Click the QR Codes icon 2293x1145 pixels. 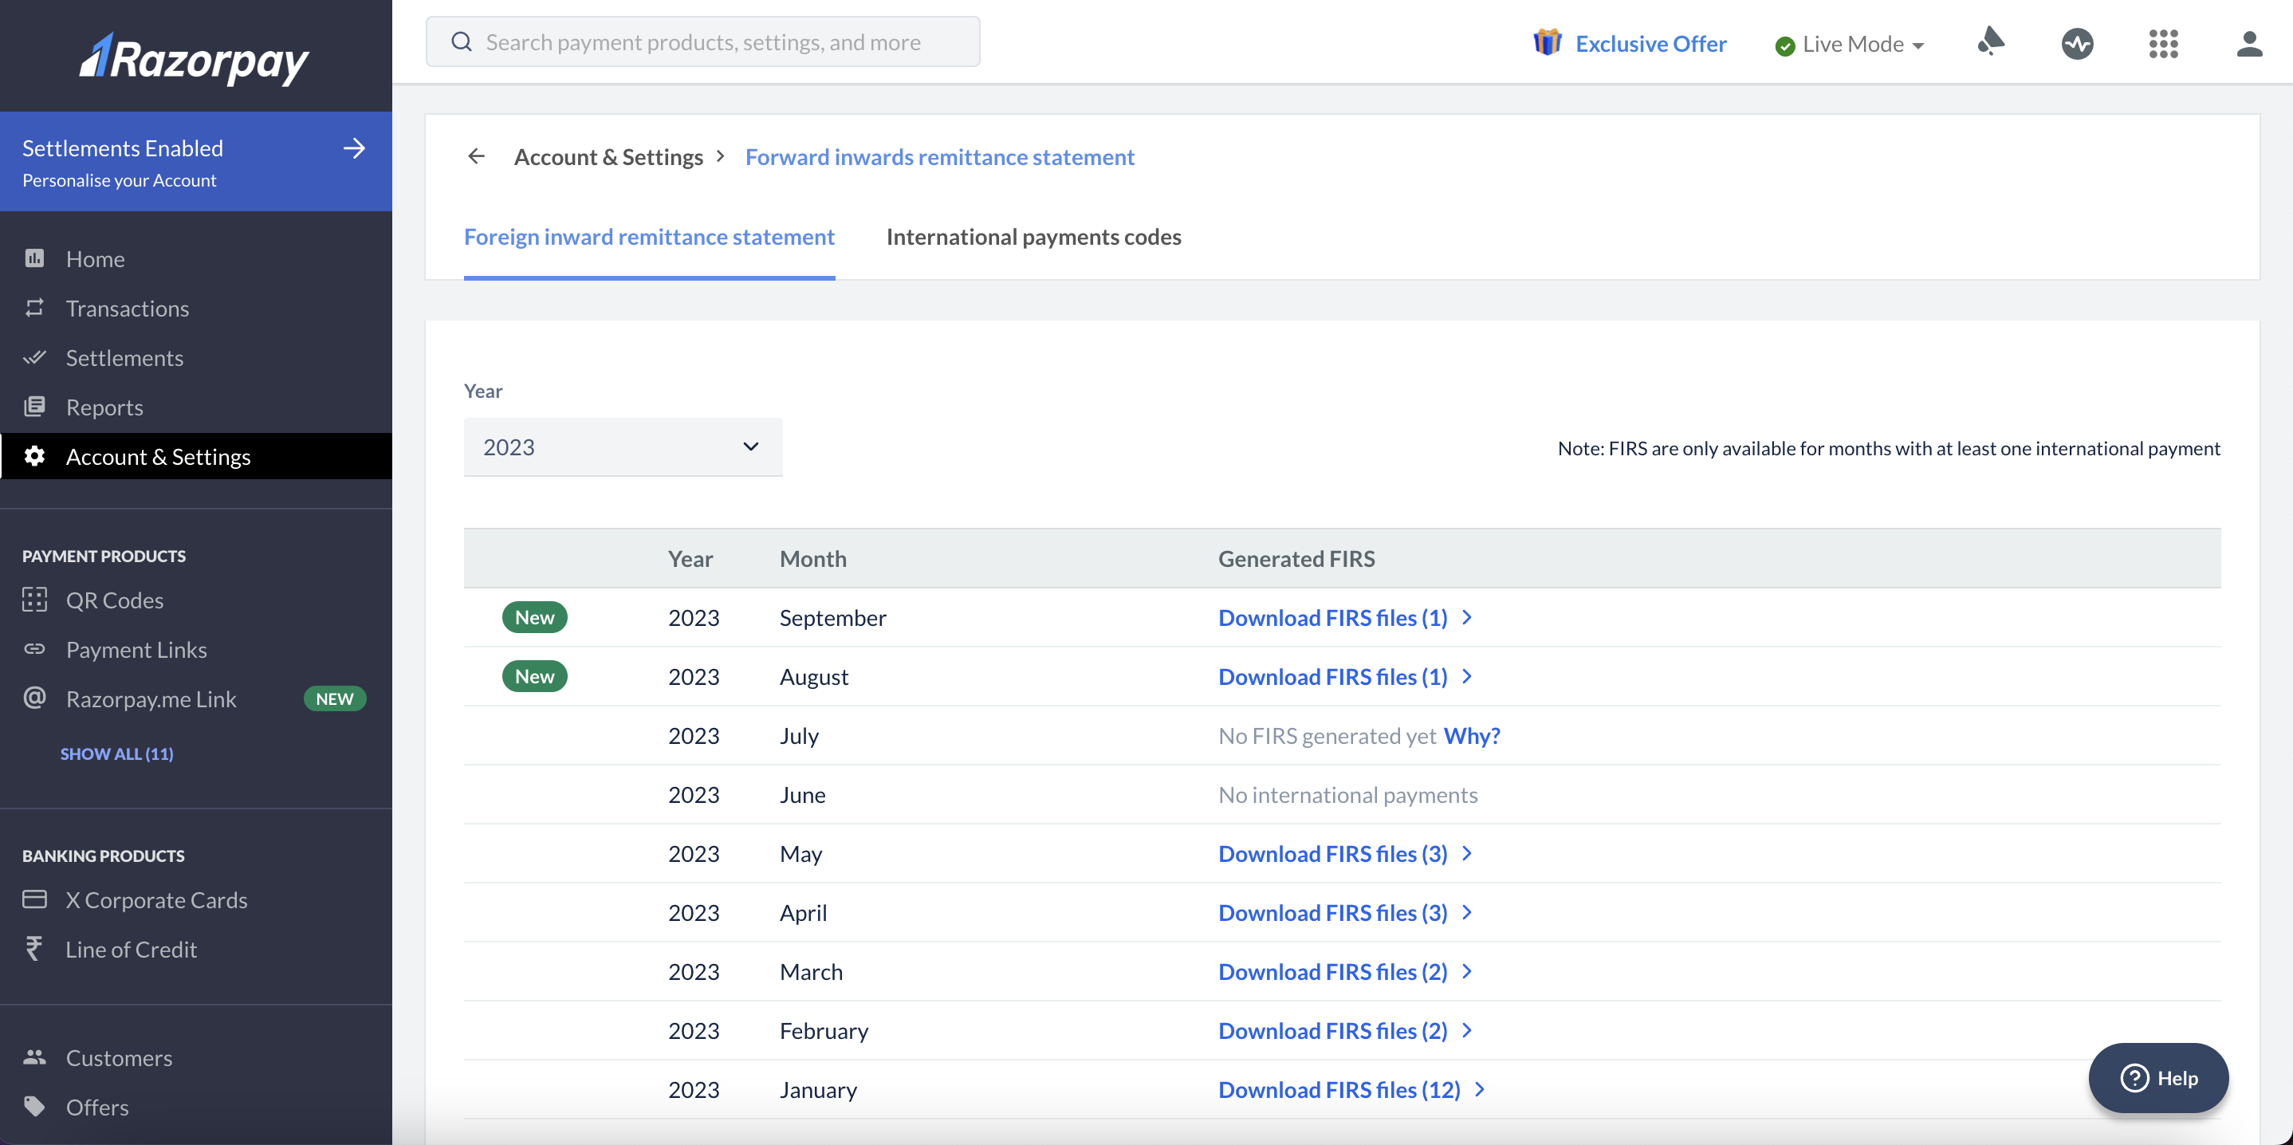(x=35, y=600)
